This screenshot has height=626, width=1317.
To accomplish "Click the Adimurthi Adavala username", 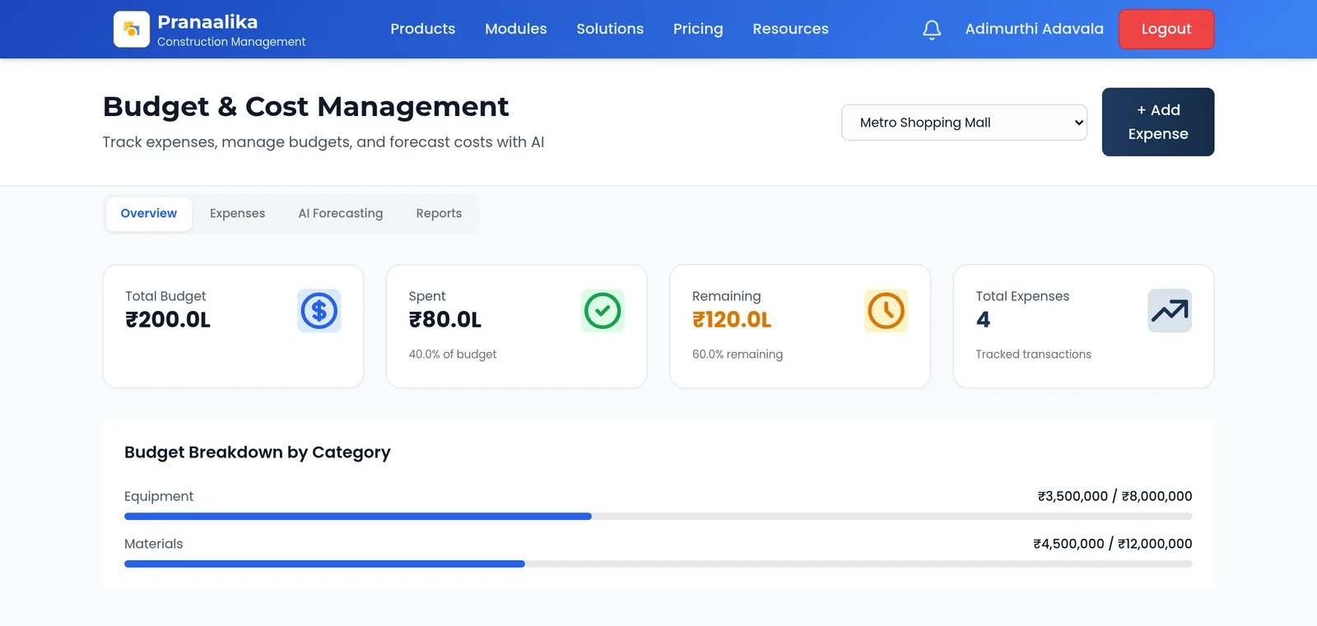I will pyautogui.click(x=1034, y=29).
